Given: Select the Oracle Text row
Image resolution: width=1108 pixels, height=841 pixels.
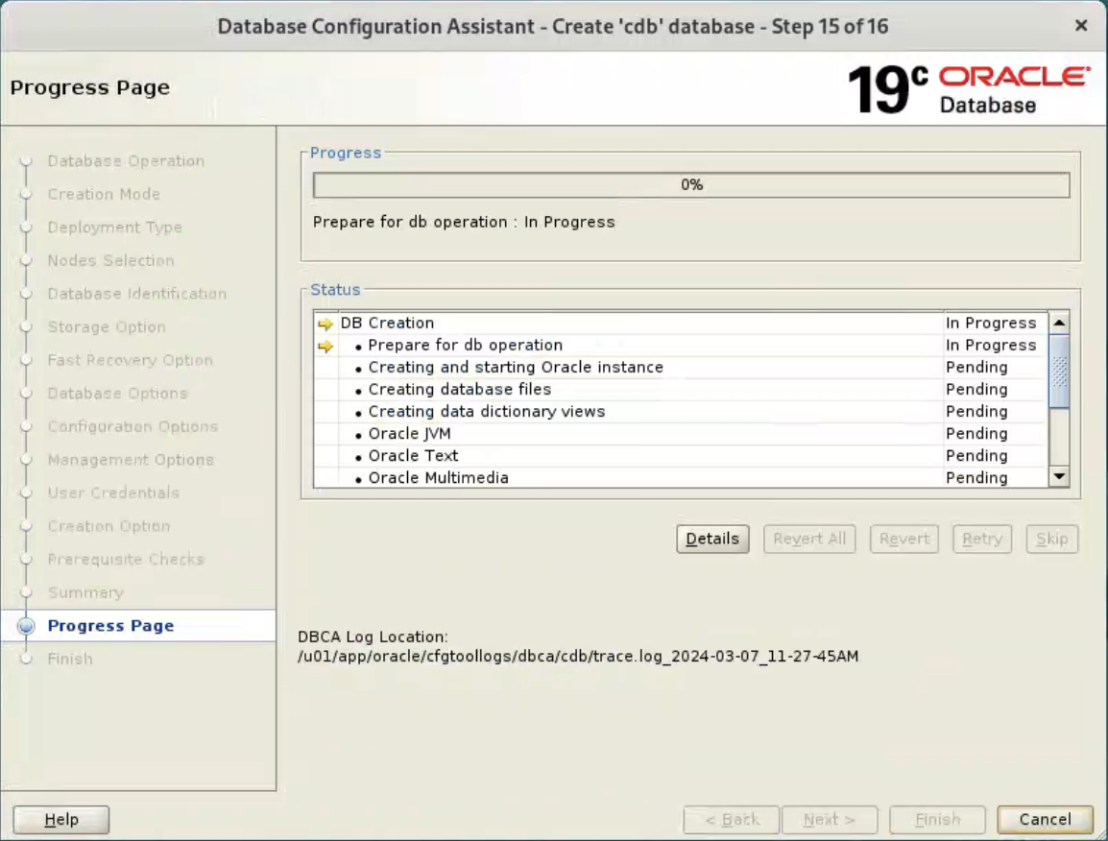Looking at the screenshot, I should point(681,456).
